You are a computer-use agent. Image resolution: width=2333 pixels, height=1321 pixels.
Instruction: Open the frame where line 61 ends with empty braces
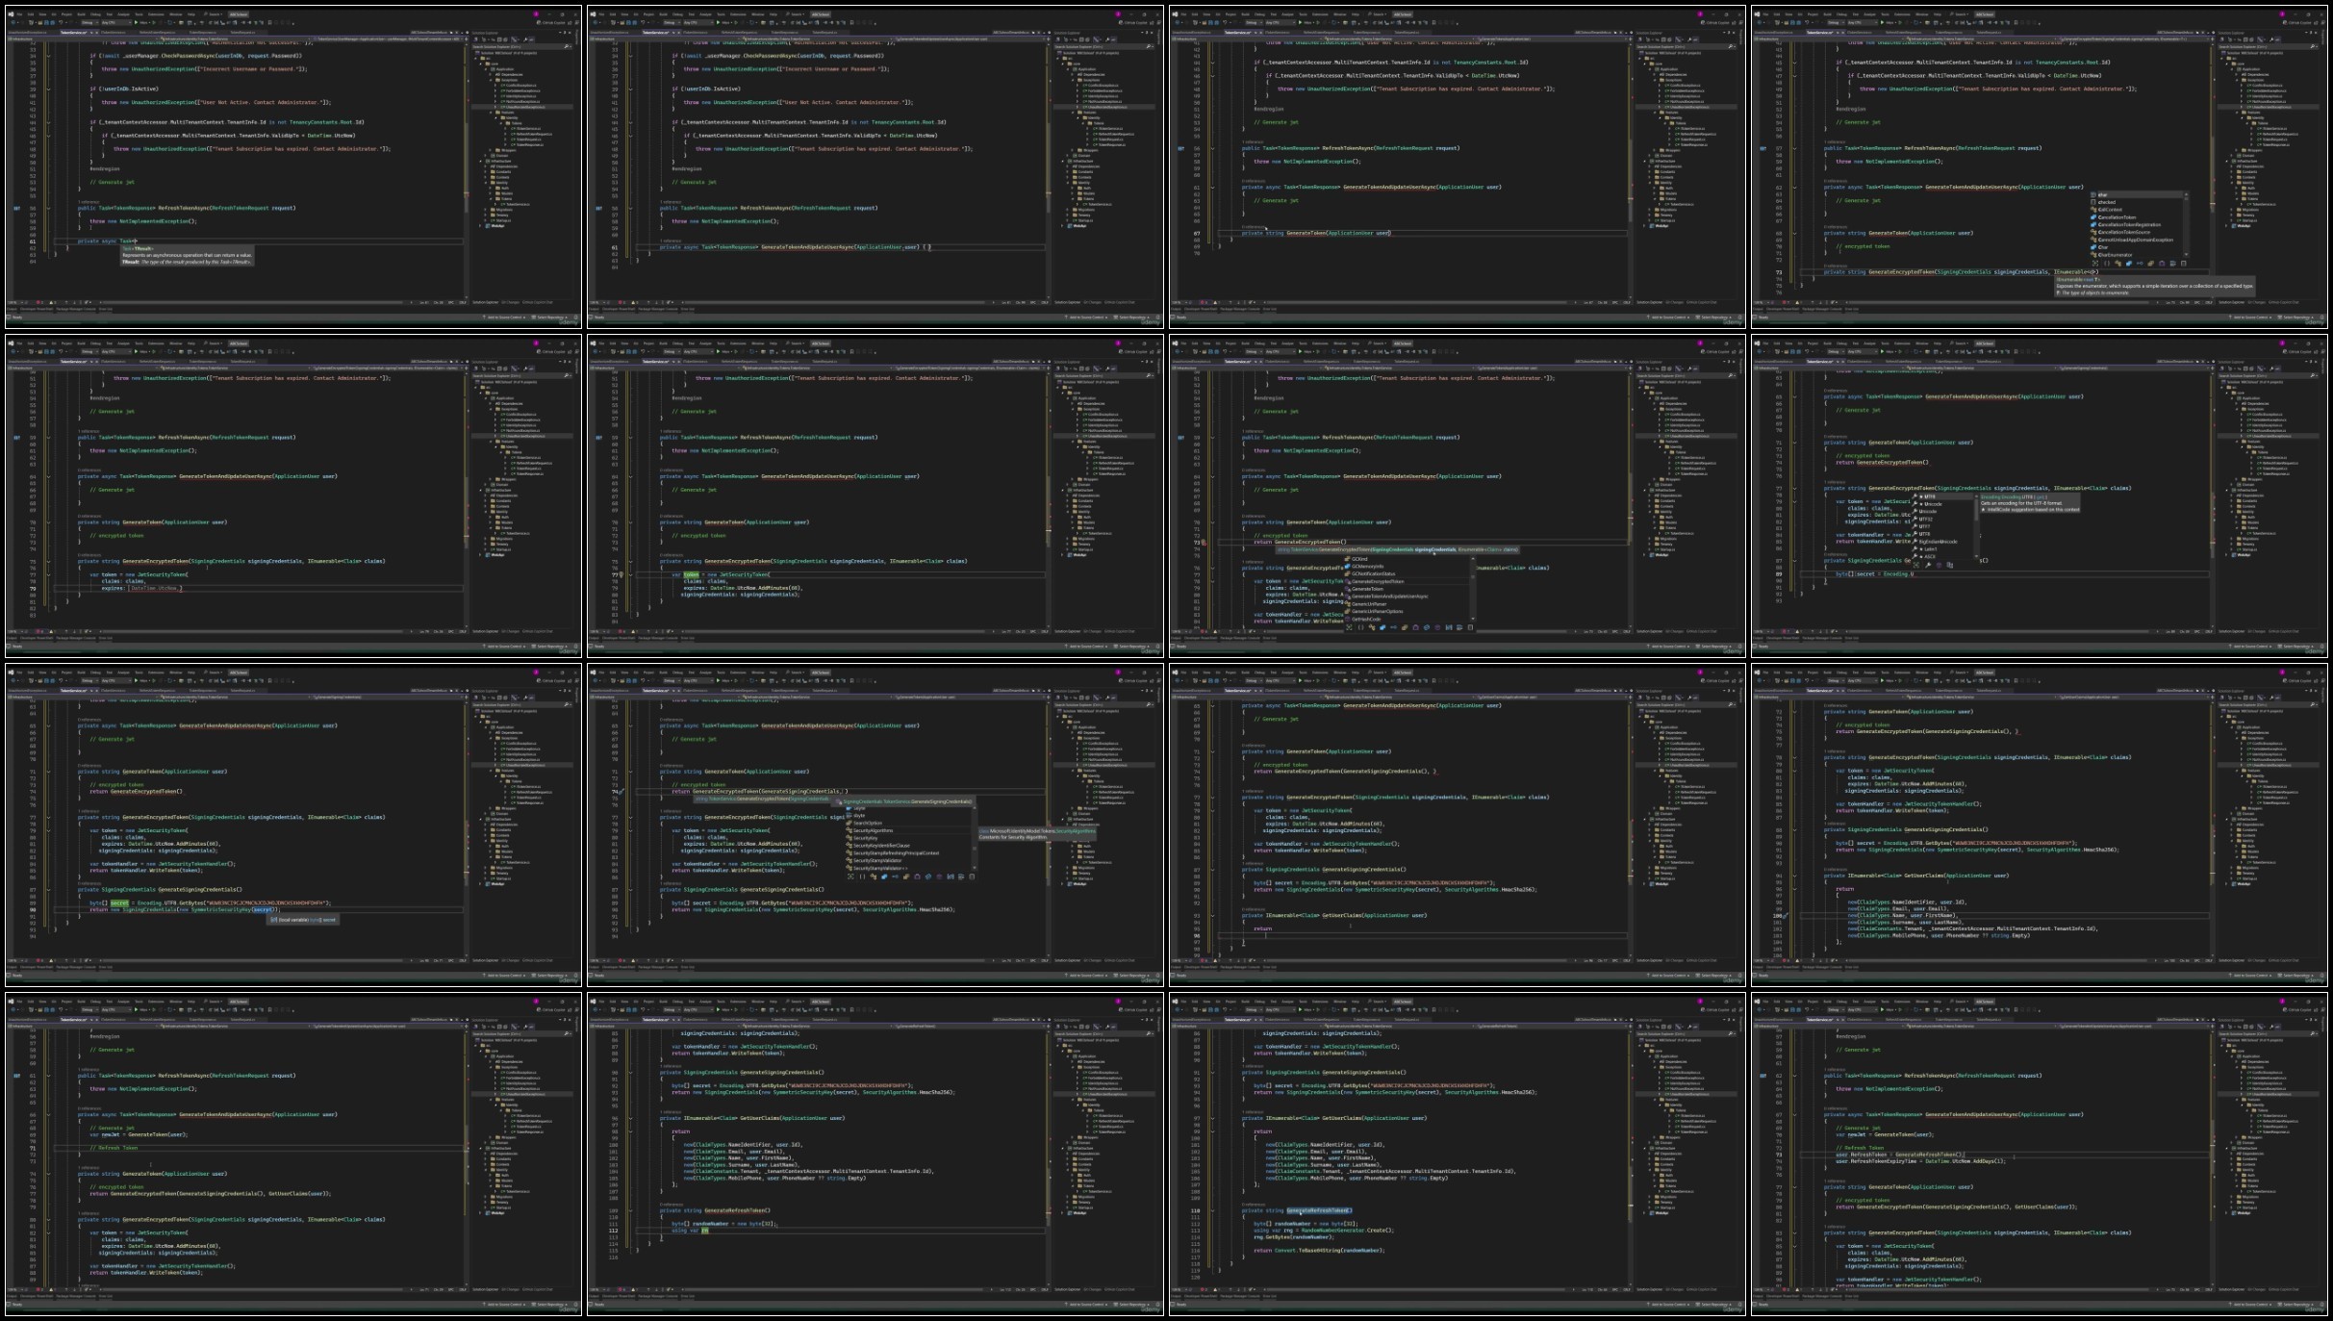(875, 167)
